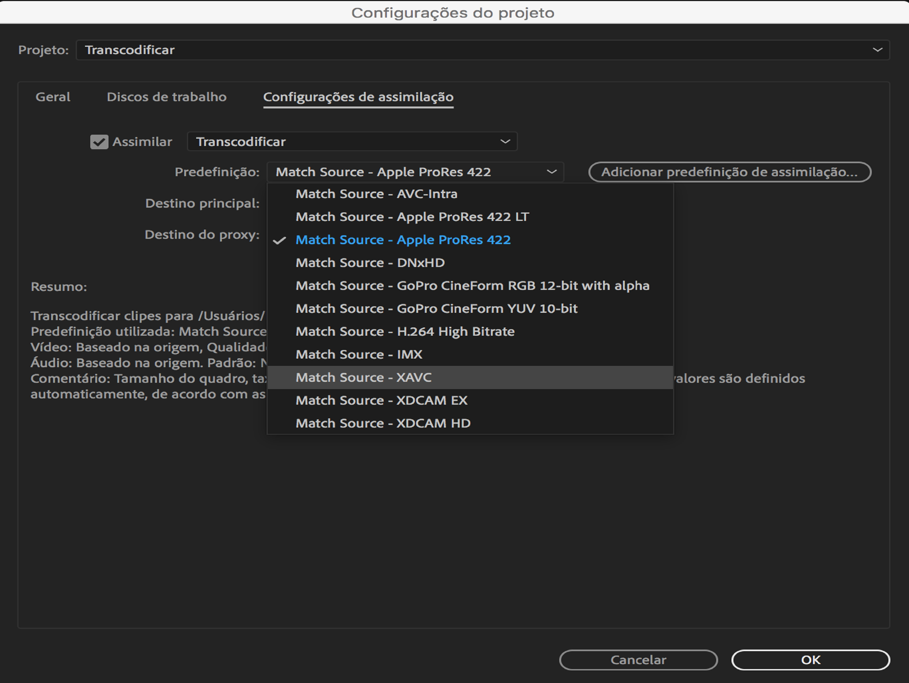Choose Match Source - DNxHD preset
This screenshot has width=909, height=683.
[370, 263]
